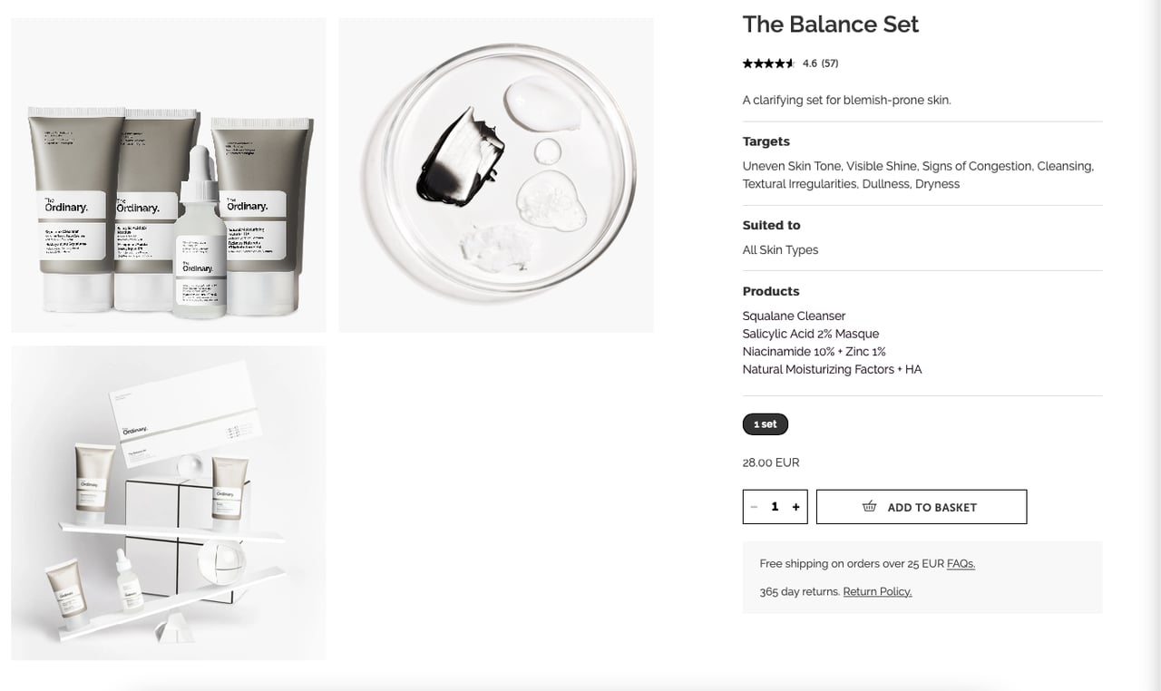Select the half-filled fifth star
The image size is (1161, 691).
791,63
